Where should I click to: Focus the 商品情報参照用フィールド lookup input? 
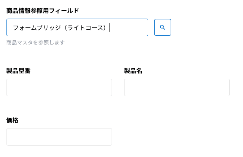coord(77,27)
